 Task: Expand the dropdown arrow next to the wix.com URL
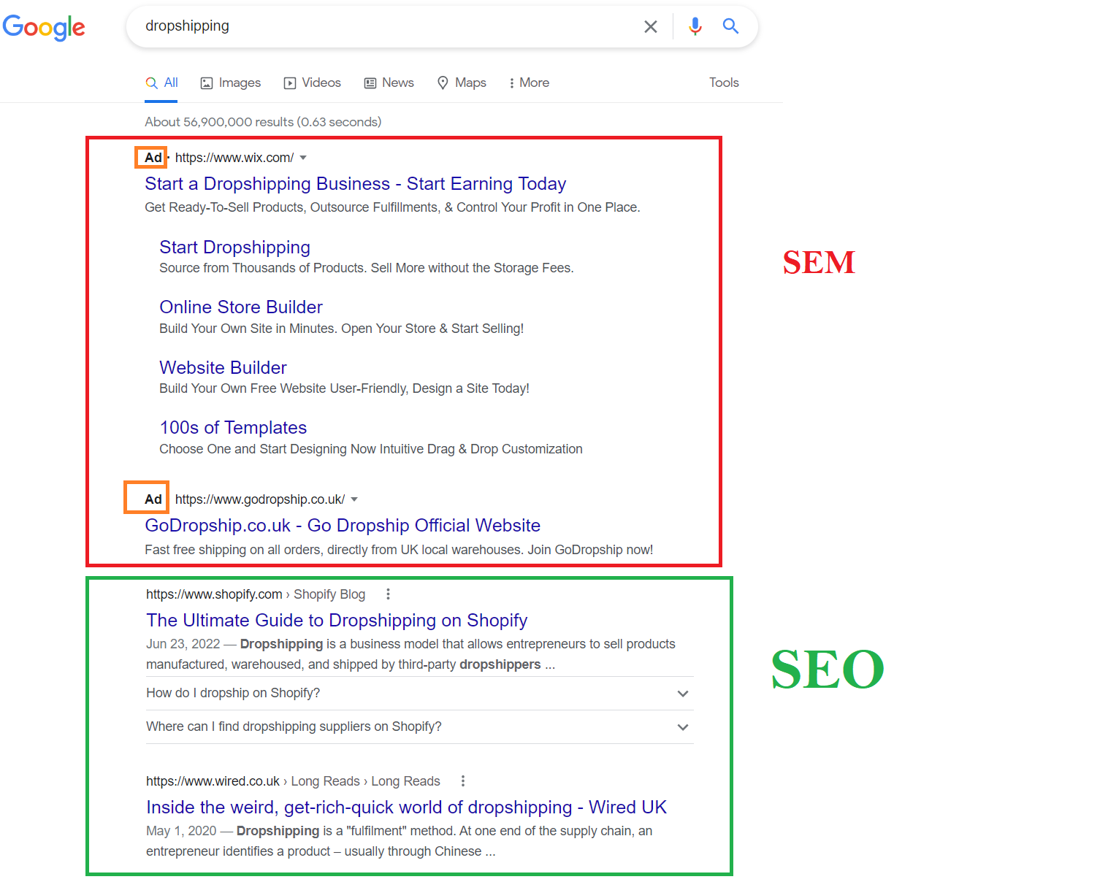pos(303,158)
